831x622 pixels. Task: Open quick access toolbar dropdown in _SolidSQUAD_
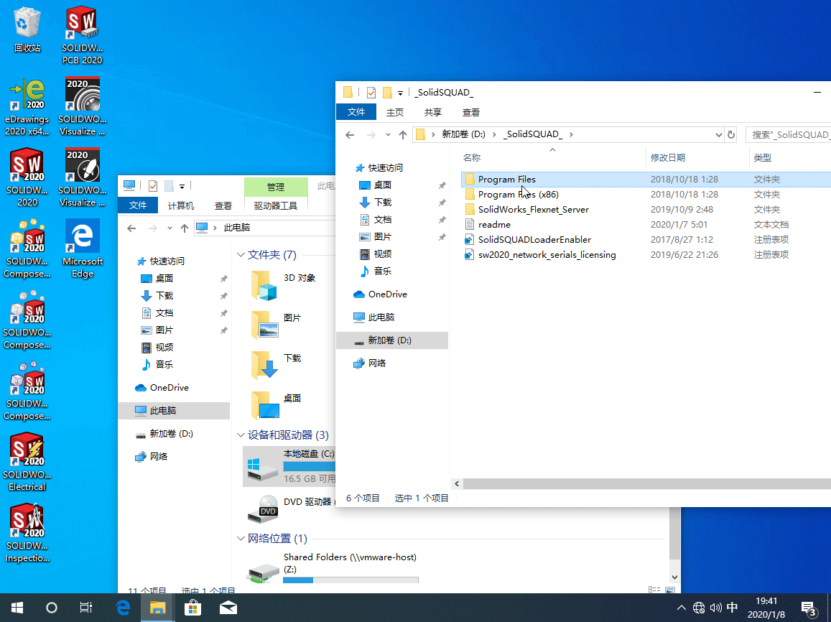(x=400, y=93)
